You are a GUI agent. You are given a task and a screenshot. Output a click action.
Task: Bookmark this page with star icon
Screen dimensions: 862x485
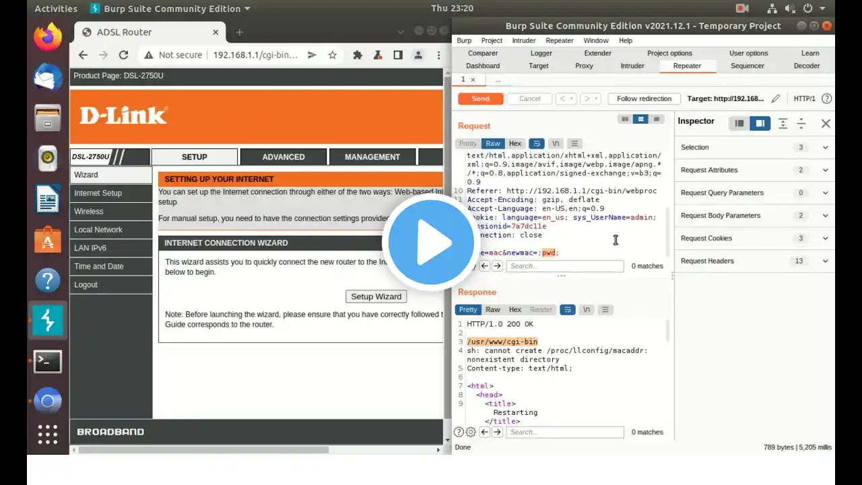[332, 55]
